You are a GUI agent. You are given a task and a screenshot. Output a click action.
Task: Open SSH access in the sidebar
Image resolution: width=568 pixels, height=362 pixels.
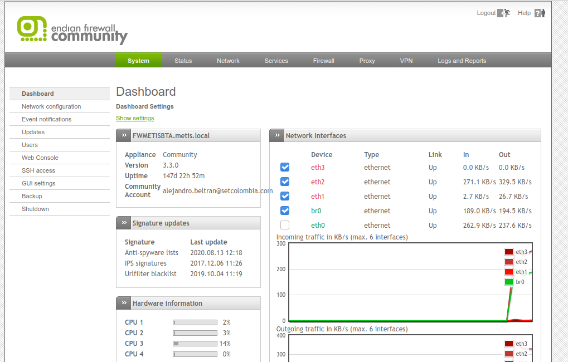(38, 170)
